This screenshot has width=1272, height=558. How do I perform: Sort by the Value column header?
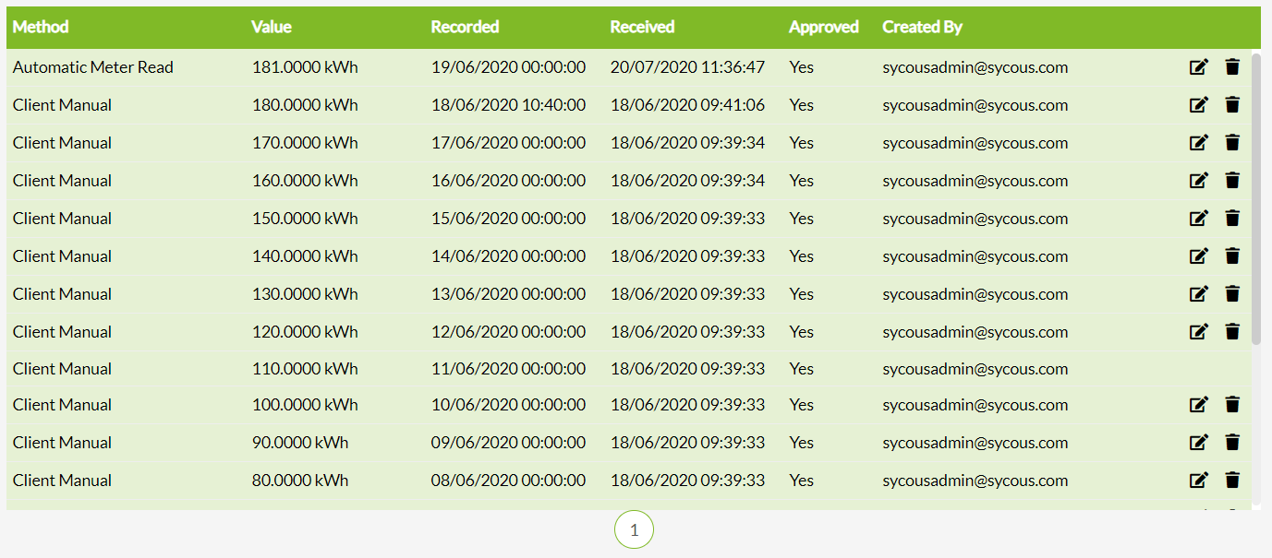tap(271, 27)
